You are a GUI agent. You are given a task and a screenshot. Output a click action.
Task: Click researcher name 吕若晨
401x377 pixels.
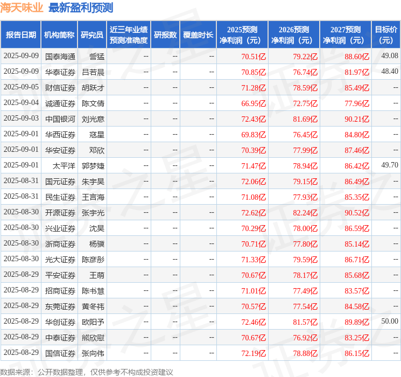[93, 72]
